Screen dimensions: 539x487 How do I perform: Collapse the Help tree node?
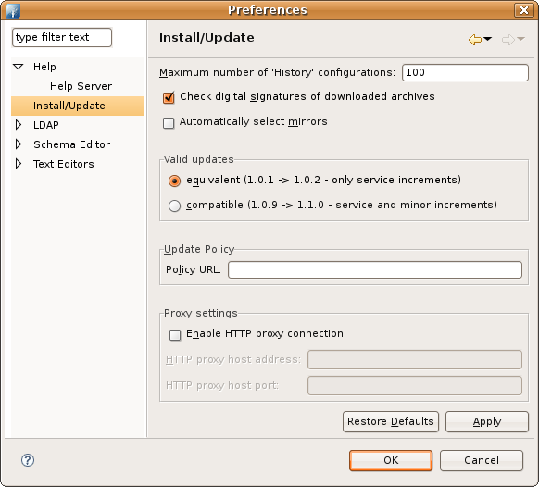19,67
